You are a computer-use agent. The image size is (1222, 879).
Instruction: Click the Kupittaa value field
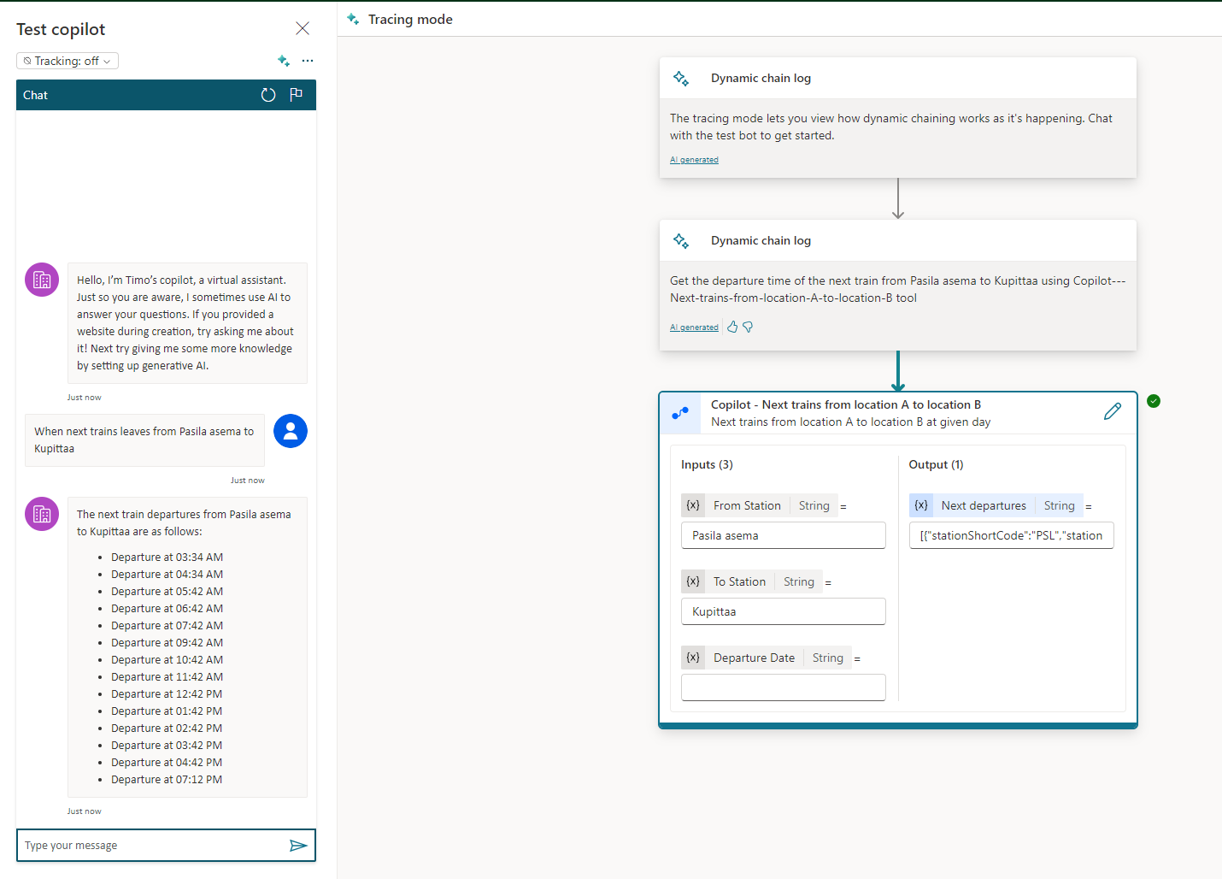pos(783,611)
